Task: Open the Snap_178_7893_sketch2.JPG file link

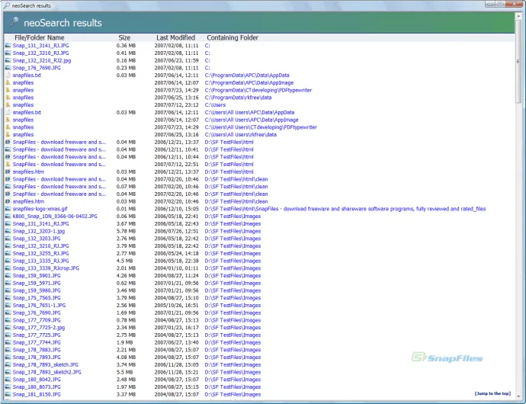Action: click(47, 372)
